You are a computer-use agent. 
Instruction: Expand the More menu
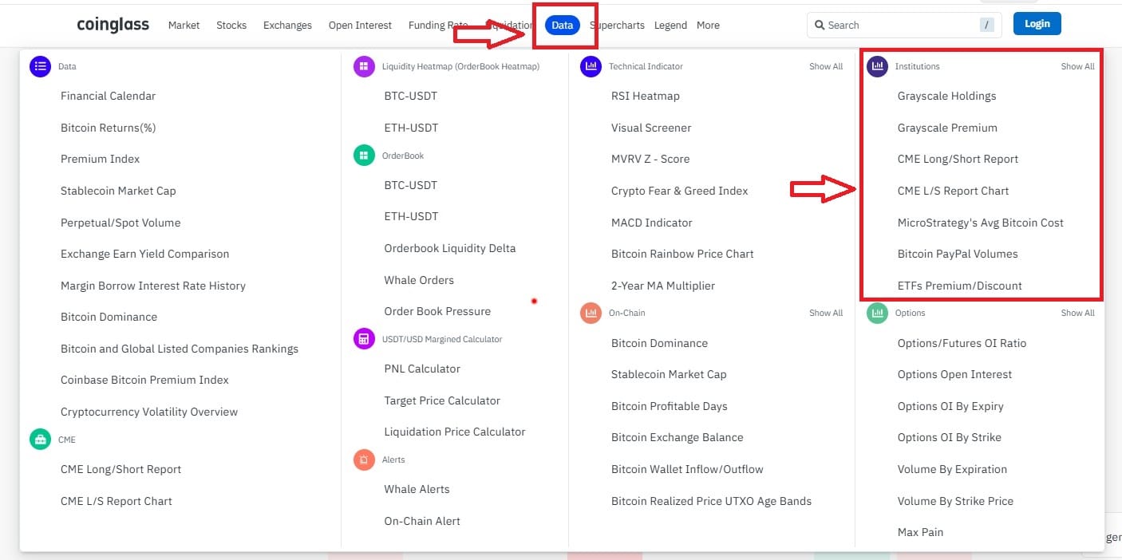coord(708,26)
